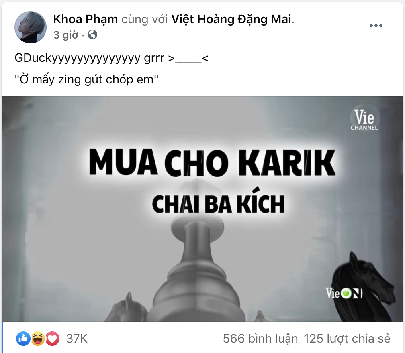Click the VieON logo in video
Screen dimensions: 405x353
[344, 293]
